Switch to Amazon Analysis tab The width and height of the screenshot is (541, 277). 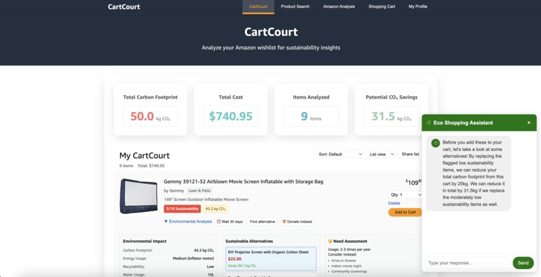pyautogui.click(x=339, y=7)
